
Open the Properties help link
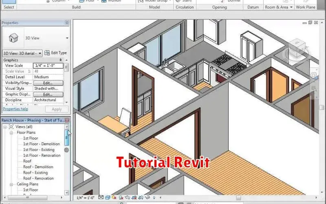click(x=15, y=109)
